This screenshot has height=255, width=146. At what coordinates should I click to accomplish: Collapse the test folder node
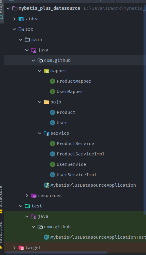[21, 206]
